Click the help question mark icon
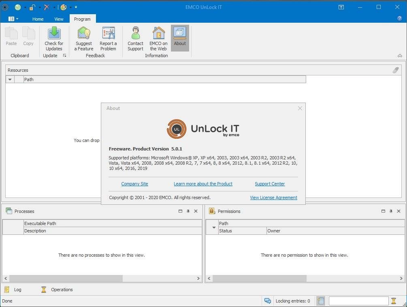407x307 pixels. point(399,18)
